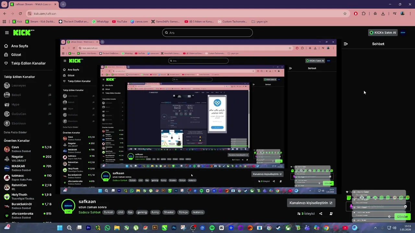Select the Shooter tag
415x233 pixels.
[x=169, y=212]
